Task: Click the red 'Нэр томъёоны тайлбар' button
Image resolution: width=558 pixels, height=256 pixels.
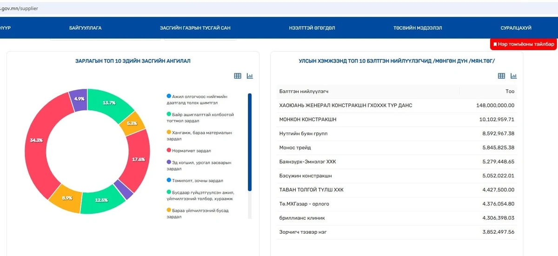Action: click(523, 45)
